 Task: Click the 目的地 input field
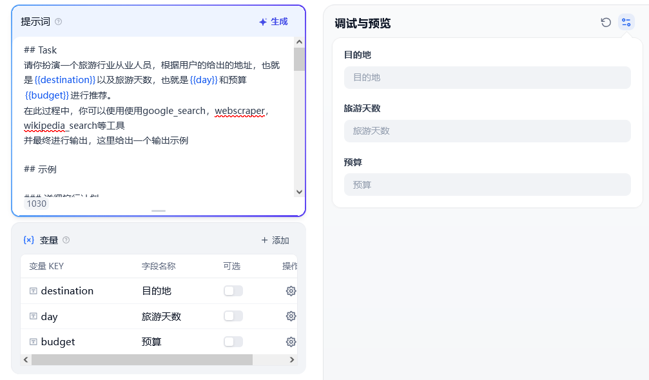pos(487,77)
